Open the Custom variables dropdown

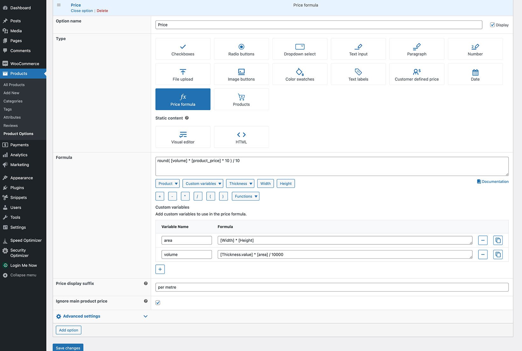tap(203, 184)
